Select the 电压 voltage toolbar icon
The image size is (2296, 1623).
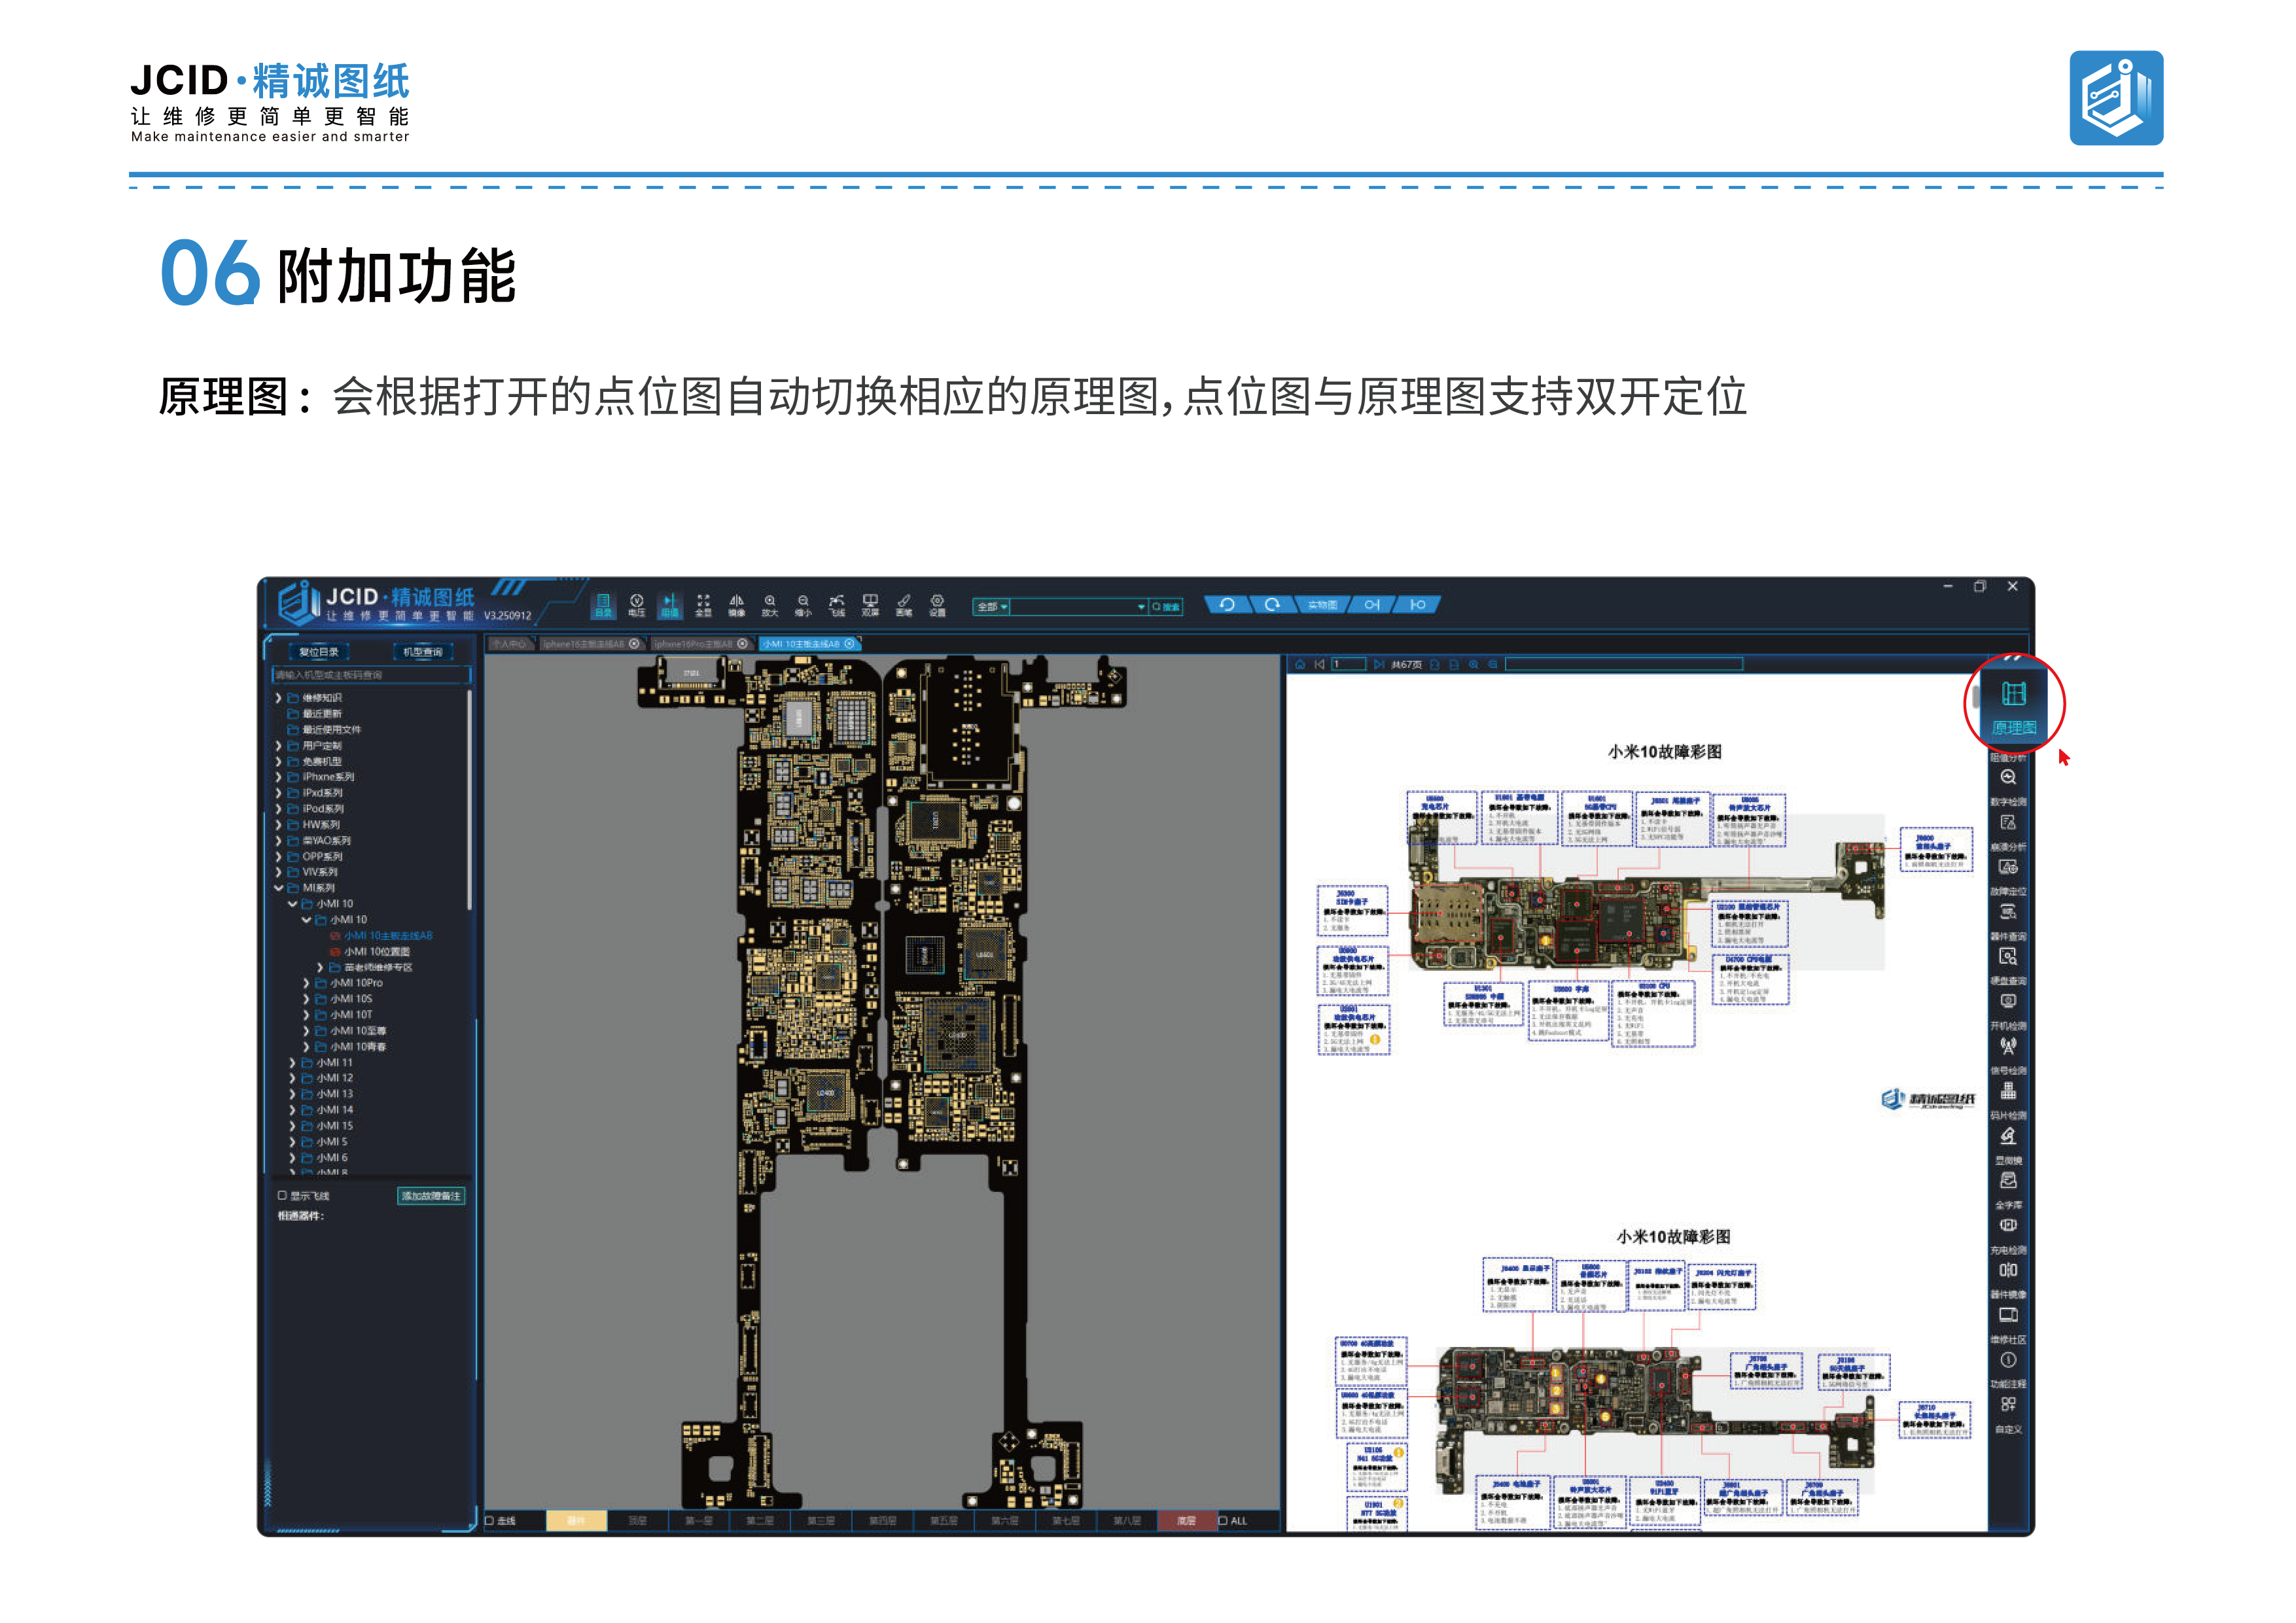coord(637,605)
